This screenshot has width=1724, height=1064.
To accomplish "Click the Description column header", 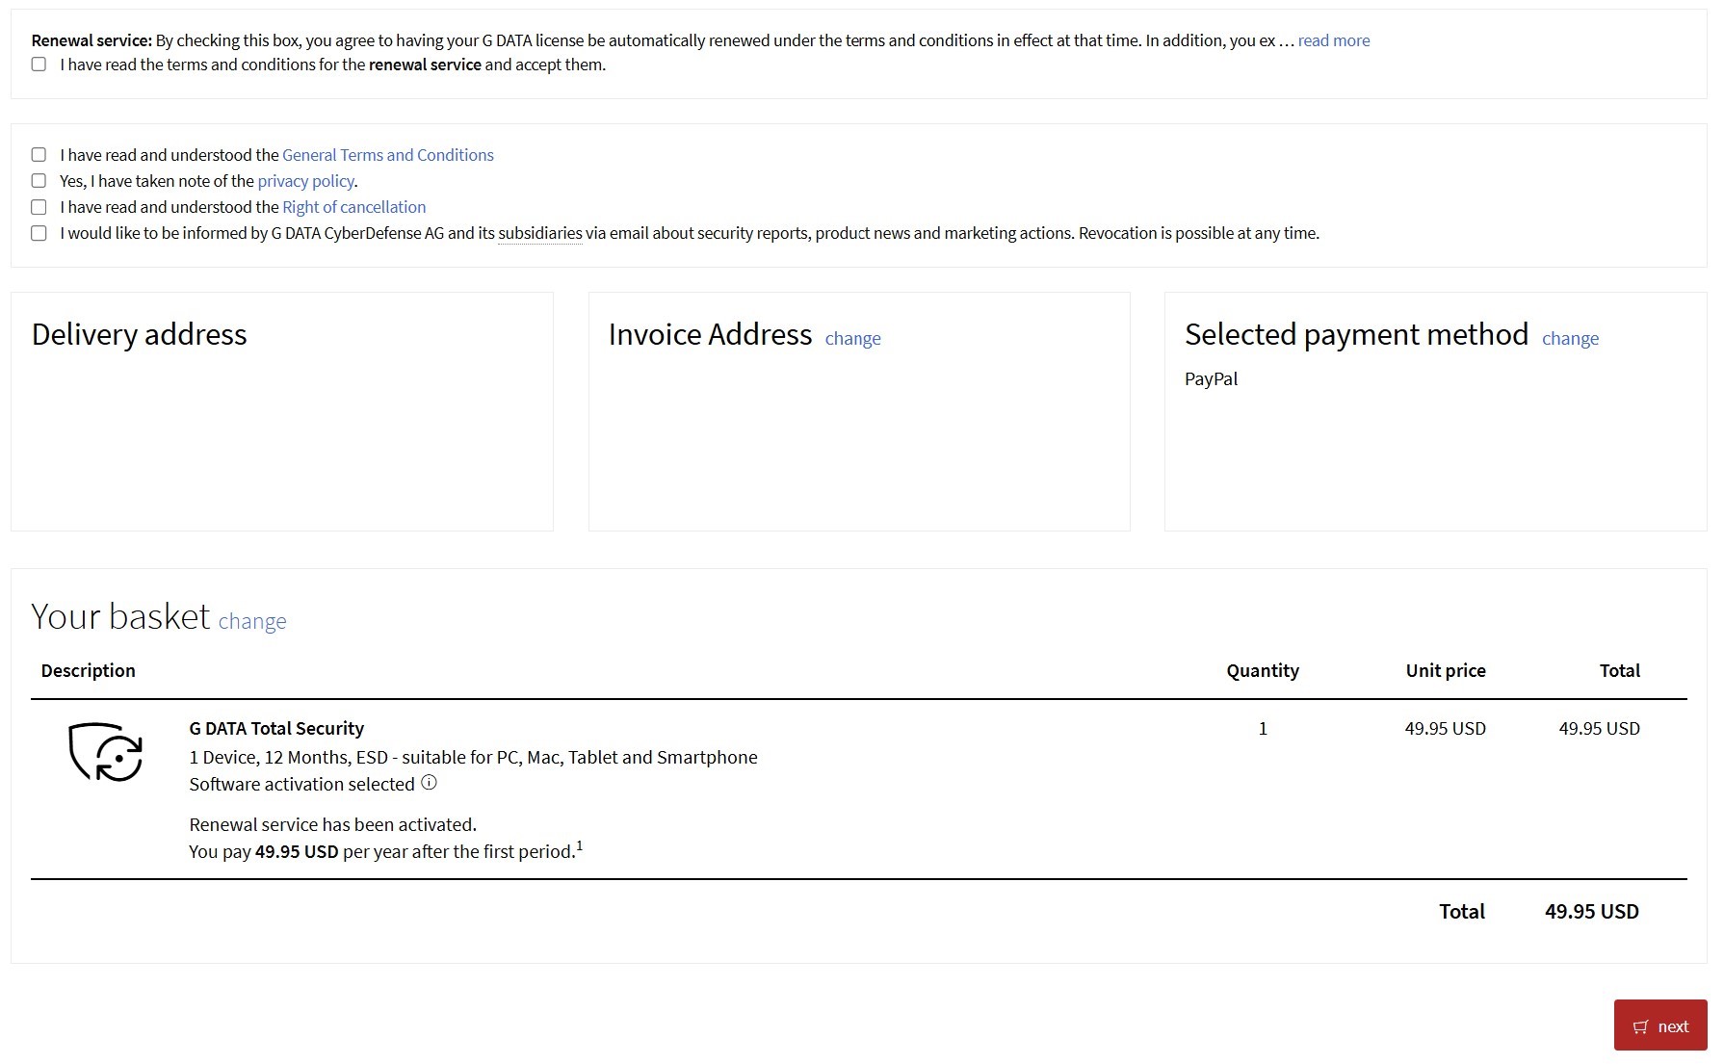I will 89,671.
